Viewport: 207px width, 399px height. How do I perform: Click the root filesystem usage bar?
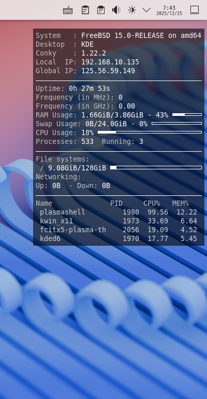click(x=156, y=167)
